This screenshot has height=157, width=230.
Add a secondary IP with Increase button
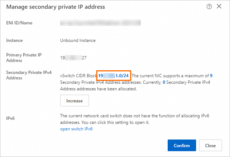(74, 101)
